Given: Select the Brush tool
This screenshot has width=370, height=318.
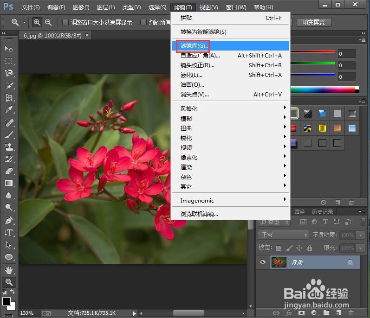Looking at the screenshot, I should [9, 135].
